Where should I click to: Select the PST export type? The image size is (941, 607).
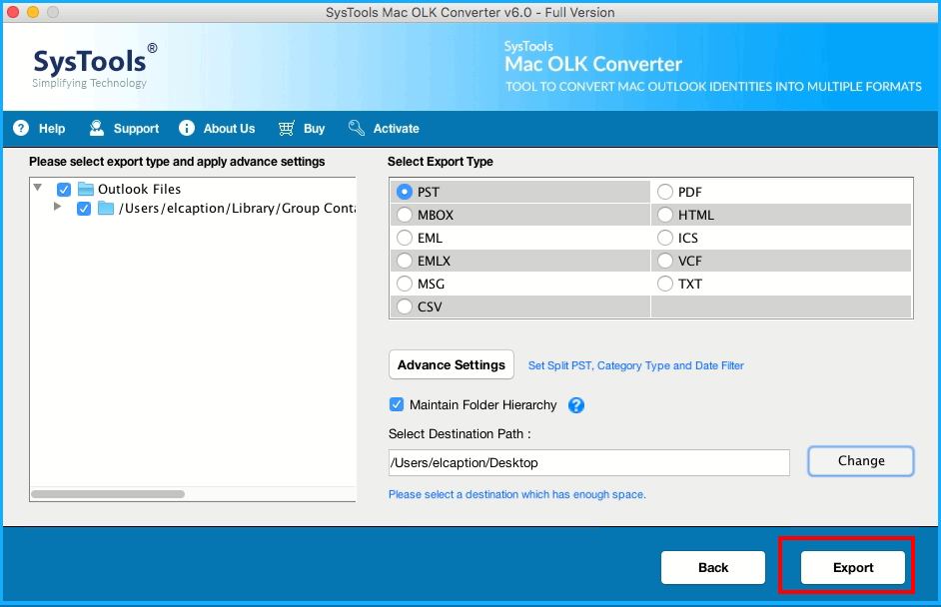pos(405,192)
